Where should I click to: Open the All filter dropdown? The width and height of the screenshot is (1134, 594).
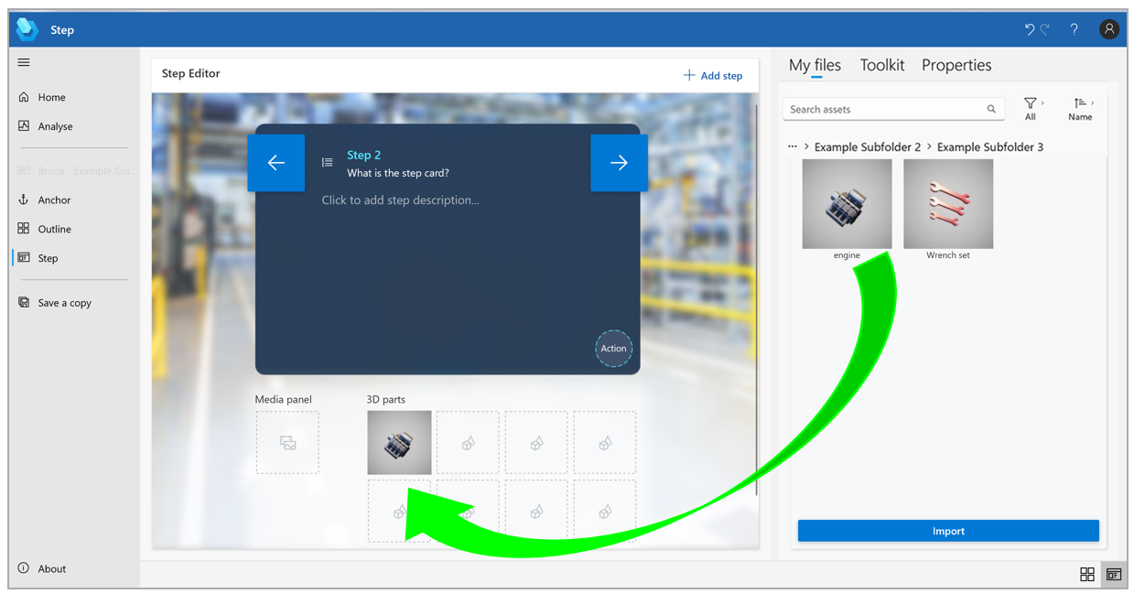tap(1032, 109)
